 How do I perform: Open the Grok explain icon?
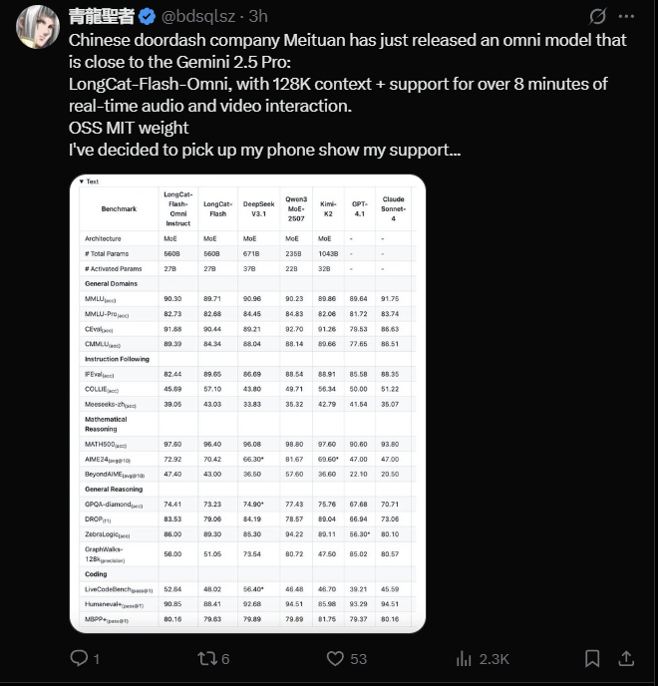[599, 17]
